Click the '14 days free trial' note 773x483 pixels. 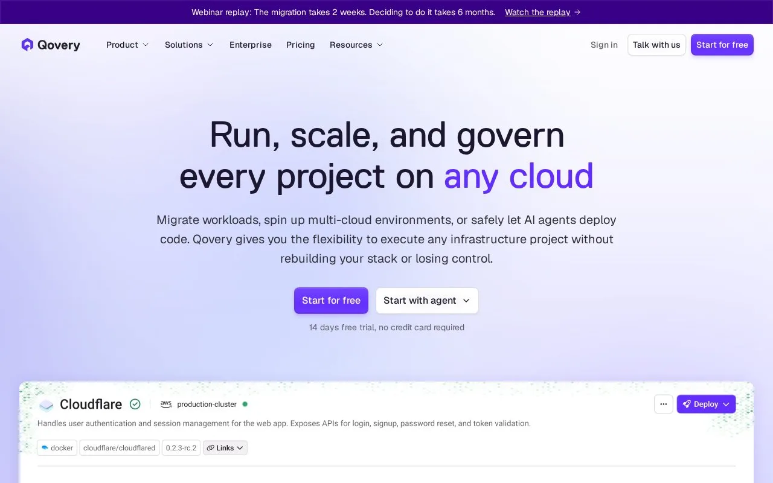[x=386, y=327]
